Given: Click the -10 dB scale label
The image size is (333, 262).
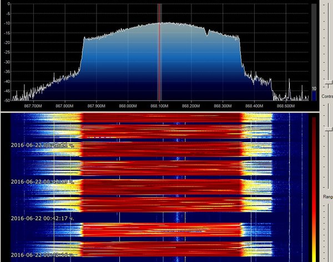Looking at the screenshot, I should 7,23.
